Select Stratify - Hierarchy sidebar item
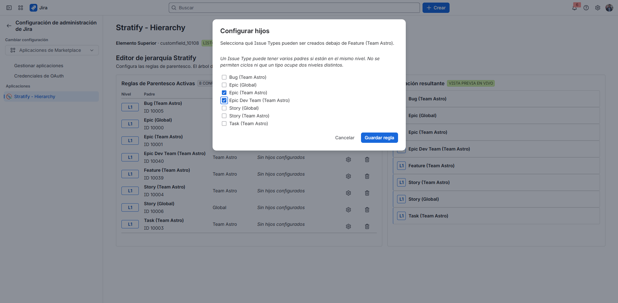618x303 pixels. (52, 96)
